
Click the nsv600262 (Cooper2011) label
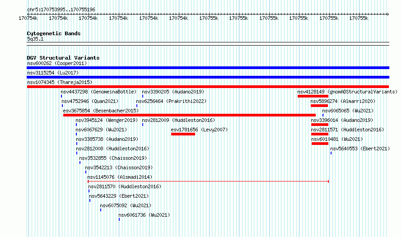[57, 63]
